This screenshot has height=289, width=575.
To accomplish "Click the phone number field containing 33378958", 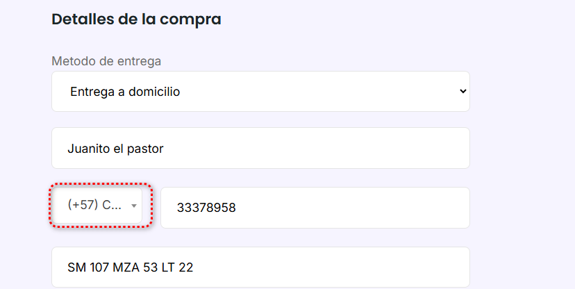I will coord(315,207).
